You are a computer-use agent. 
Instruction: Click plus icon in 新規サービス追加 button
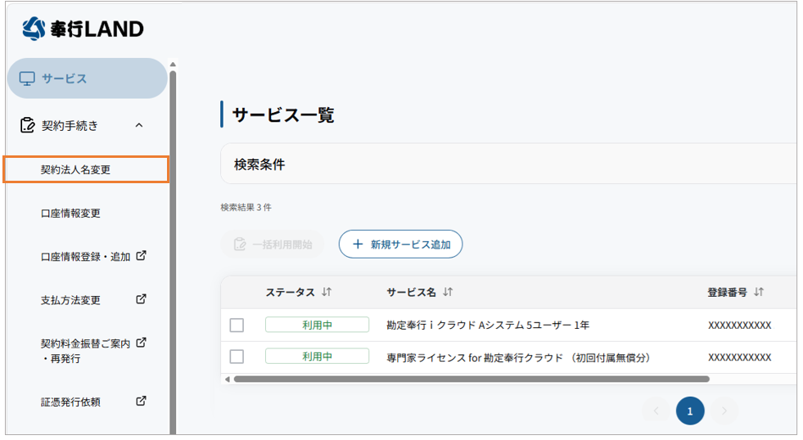pyautogui.click(x=358, y=244)
